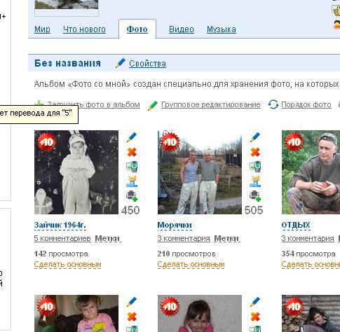
Task: Click rating number 450 beside Зайчик photo
Action: point(130,210)
